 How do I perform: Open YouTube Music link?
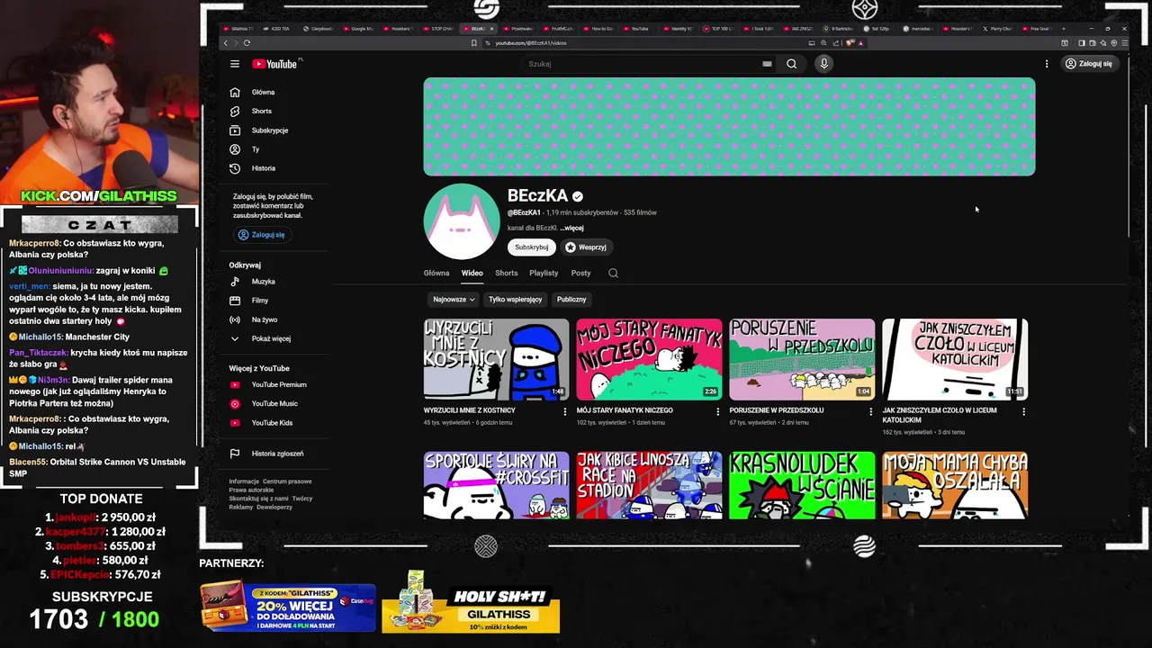(x=274, y=403)
